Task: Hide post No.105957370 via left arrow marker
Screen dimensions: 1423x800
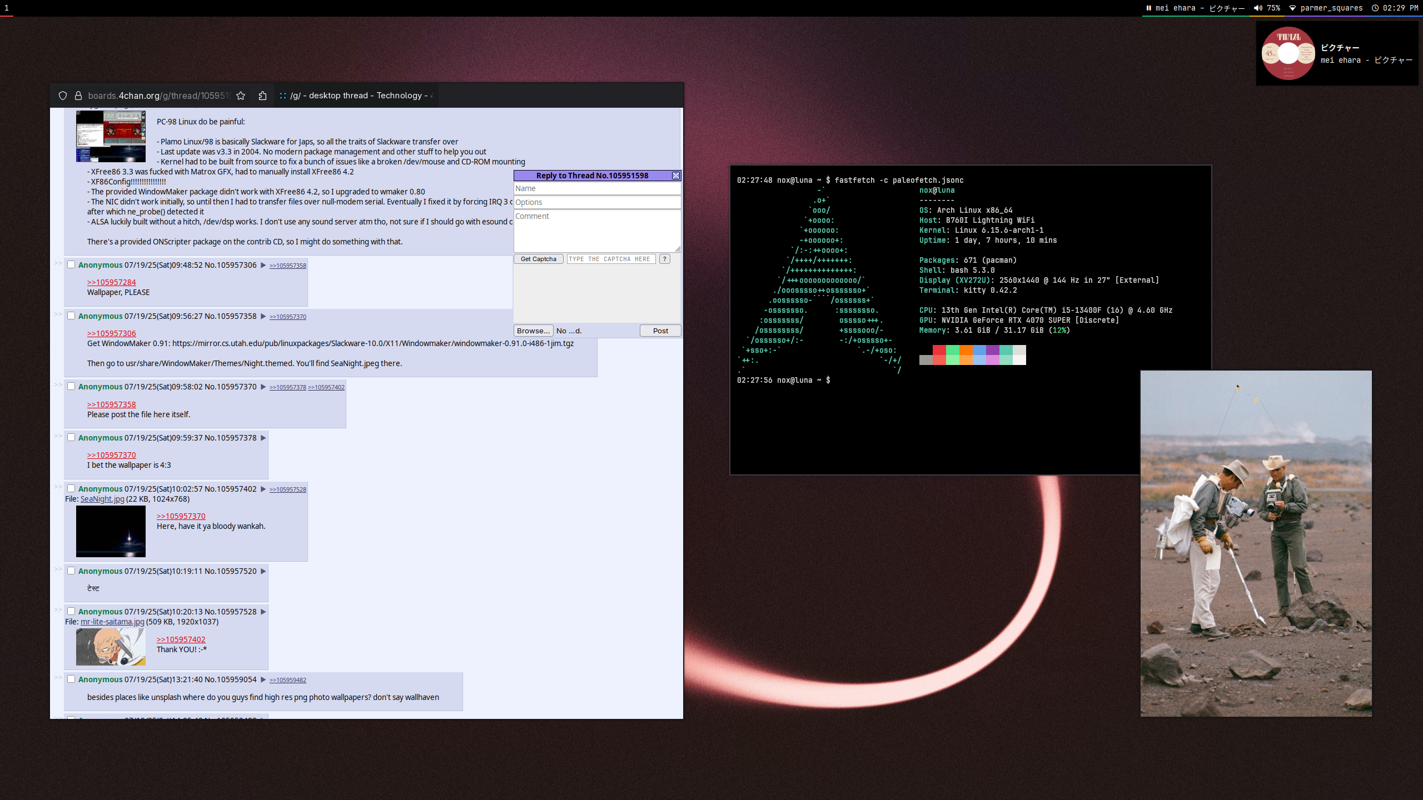Action: point(58,385)
